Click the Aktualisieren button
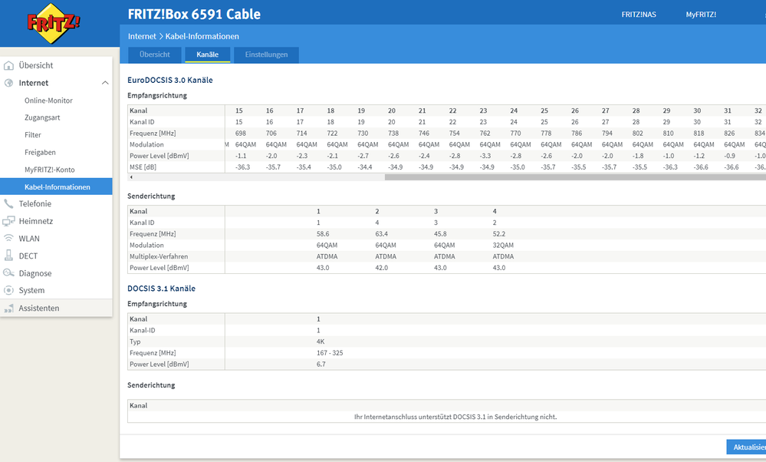766x462 pixels. coord(747,447)
